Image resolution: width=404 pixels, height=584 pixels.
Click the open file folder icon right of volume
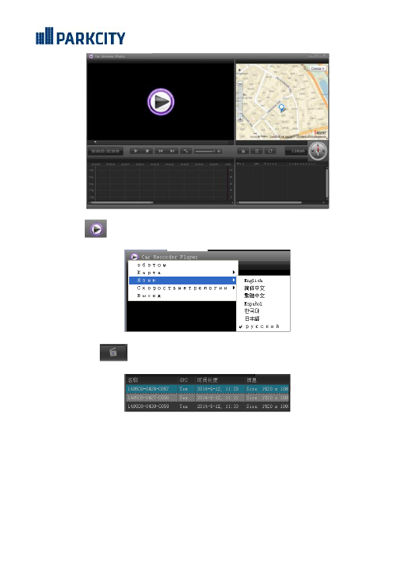(243, 151)
